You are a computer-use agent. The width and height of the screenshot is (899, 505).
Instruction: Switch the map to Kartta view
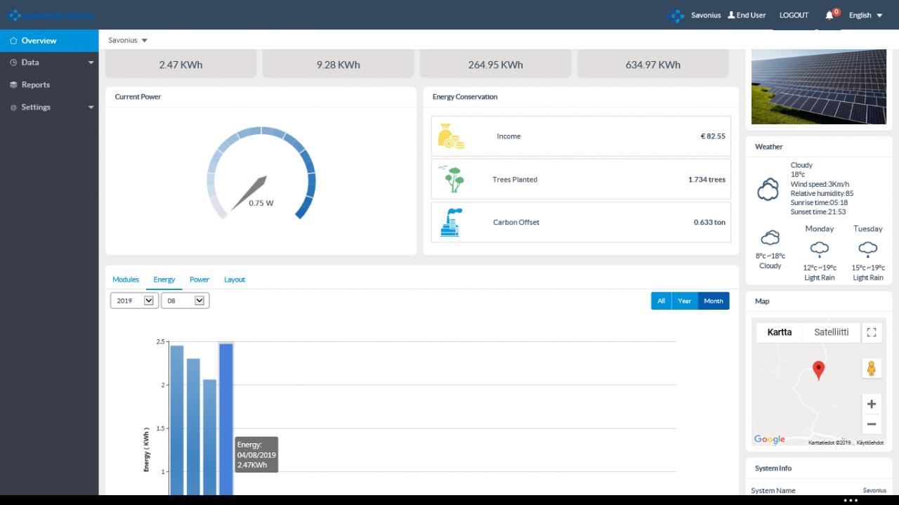pos(780,332)
